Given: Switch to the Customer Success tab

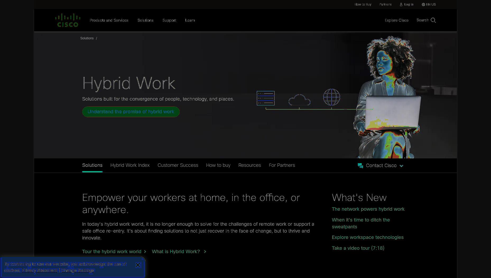Looking at the screenshot, I should [x=178, y=165].
